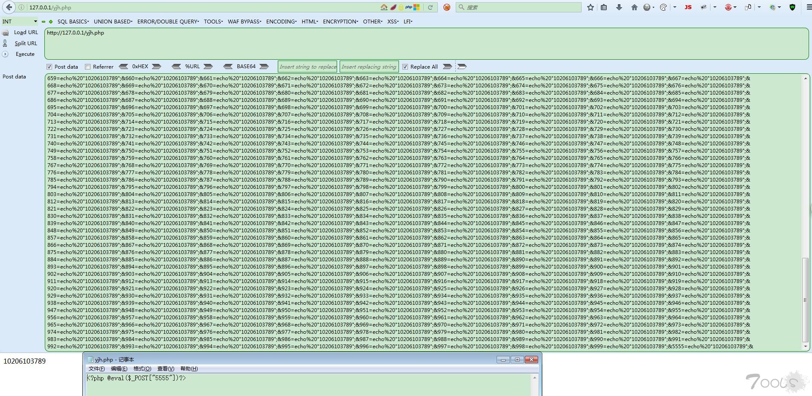Click the Load URL icon
Image resolution: width=812 pixels, height=396 pixels.
tap(6, 33)
